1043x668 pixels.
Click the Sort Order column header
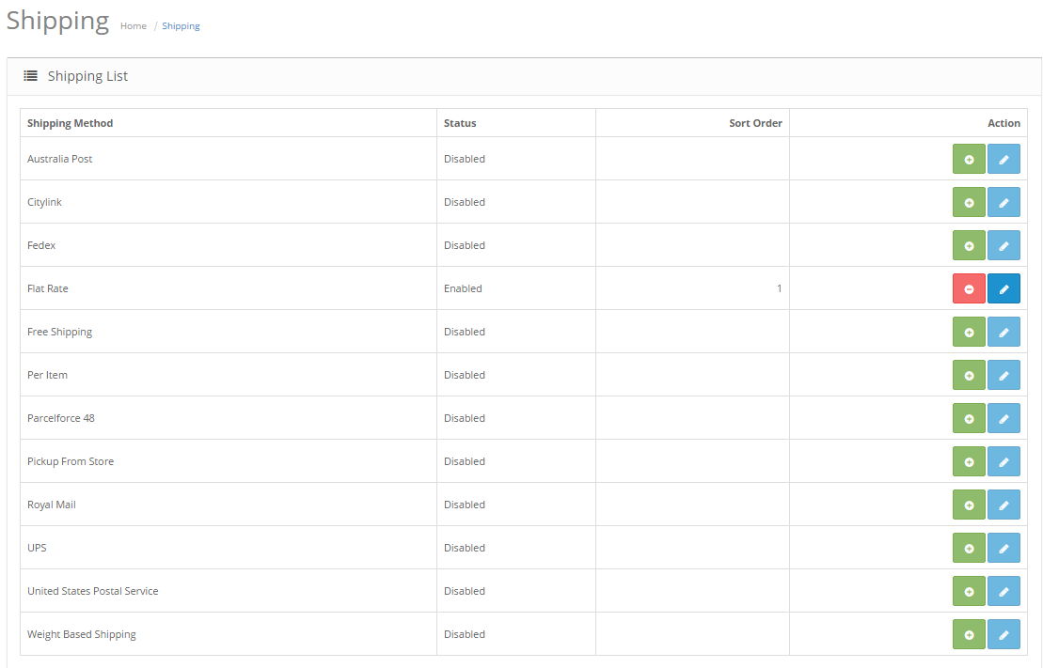click(x=755, y=123)
